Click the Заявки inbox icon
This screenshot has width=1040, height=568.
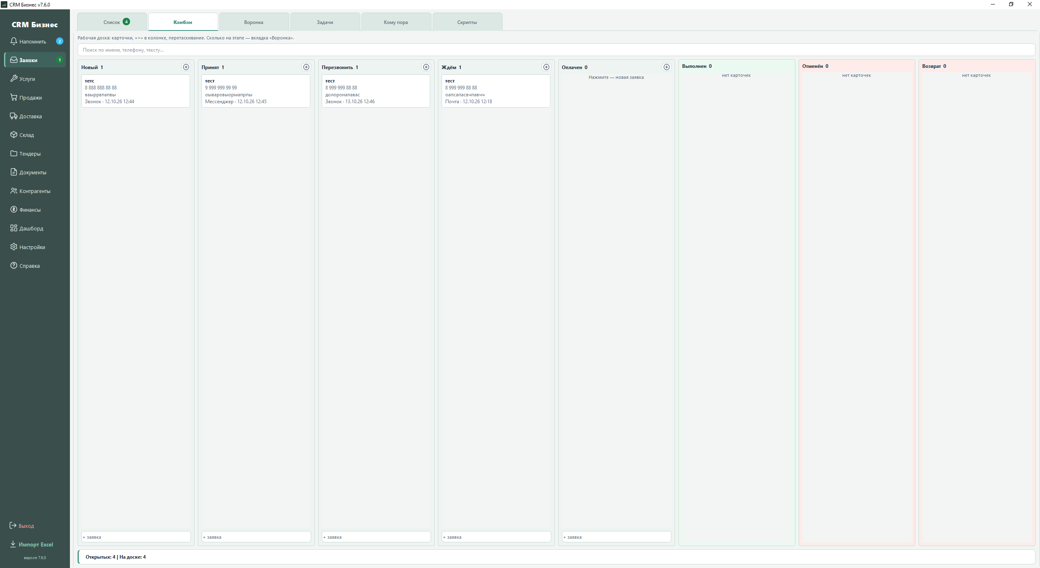coord(14,60)
